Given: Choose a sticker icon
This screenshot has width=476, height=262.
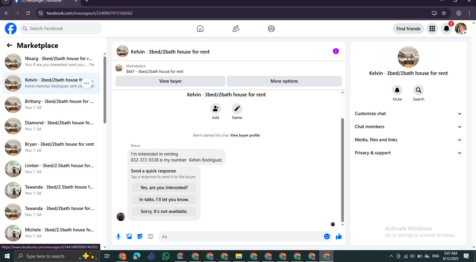Looking at the screenshot, I should coord(140,236).
